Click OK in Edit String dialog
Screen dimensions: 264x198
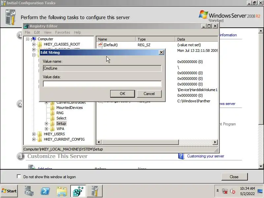tap(122, 94)
